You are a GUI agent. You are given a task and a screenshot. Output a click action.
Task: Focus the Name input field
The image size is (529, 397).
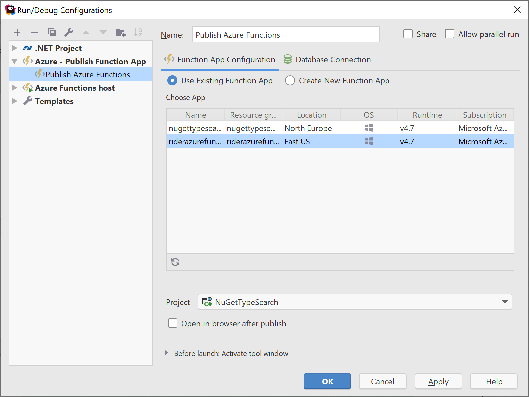coord(286,35)
